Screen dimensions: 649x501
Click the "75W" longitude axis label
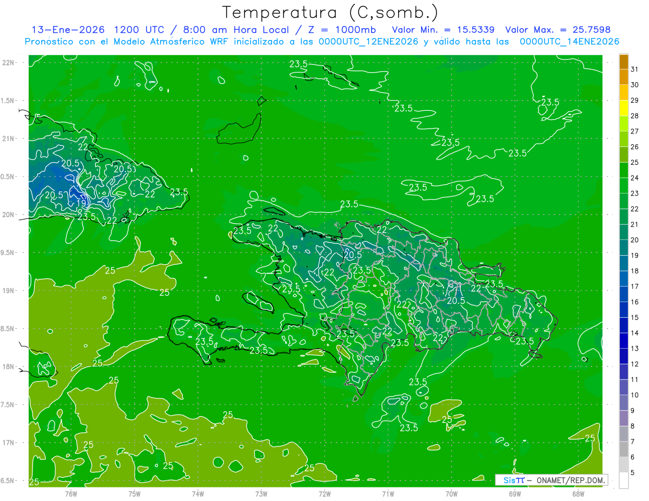click(134, 493)
